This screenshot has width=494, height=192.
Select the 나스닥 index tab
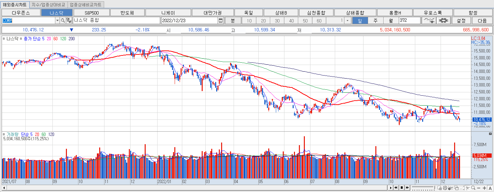57,13
